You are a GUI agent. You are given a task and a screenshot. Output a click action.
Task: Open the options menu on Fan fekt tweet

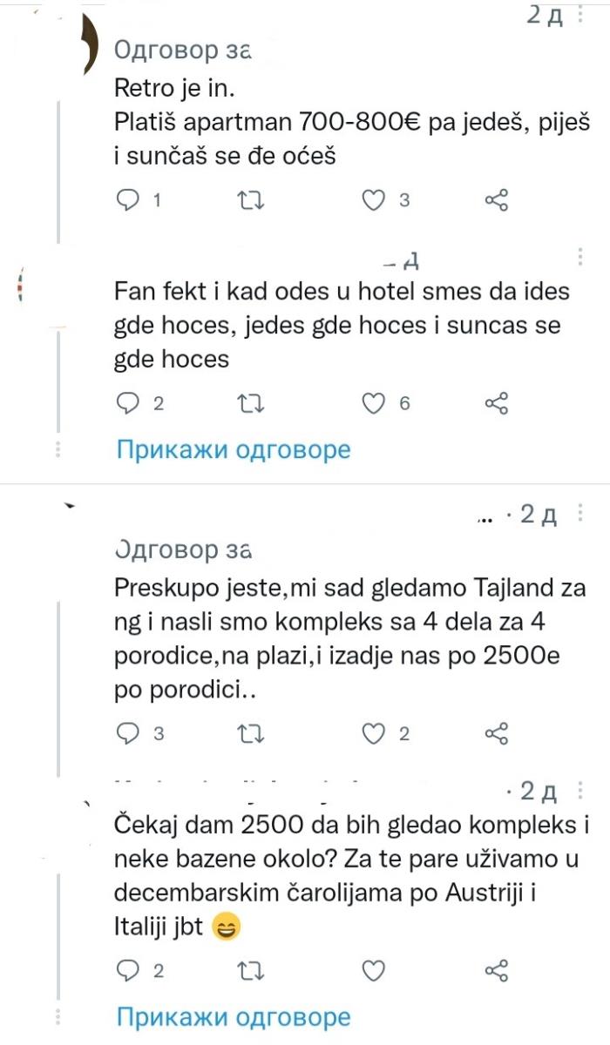tap(582, 255)
